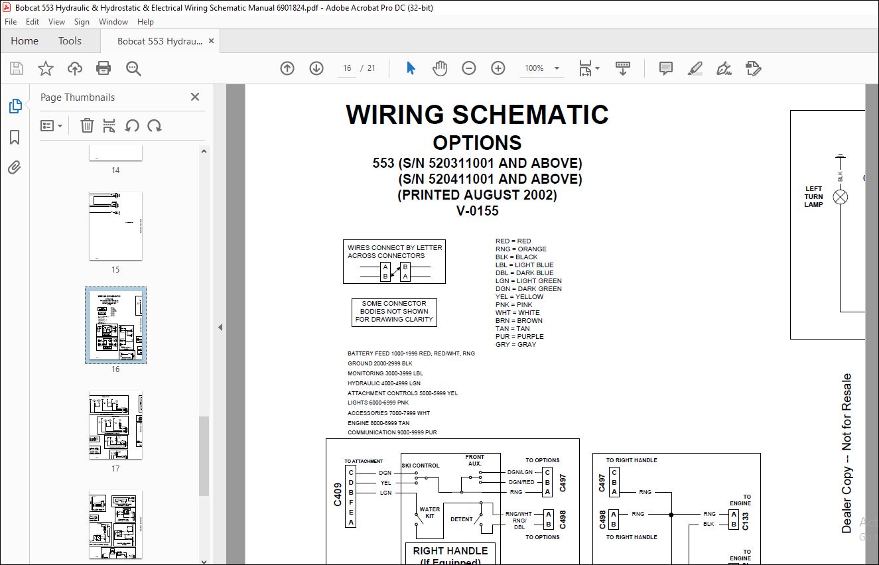Open the fit page options dropdown
879x565 pixels.
589,68
